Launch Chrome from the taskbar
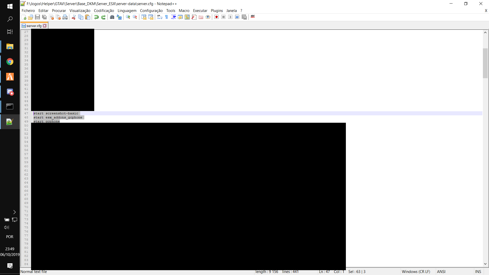This screenshot has height=275, width=489. 10,61
